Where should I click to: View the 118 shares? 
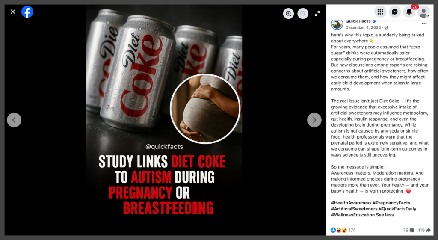tap(424, 230)
